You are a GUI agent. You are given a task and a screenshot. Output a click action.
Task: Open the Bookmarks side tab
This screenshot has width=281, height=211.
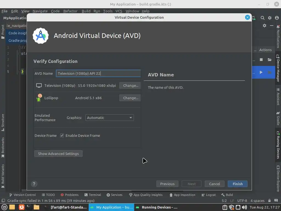point(3,148)
